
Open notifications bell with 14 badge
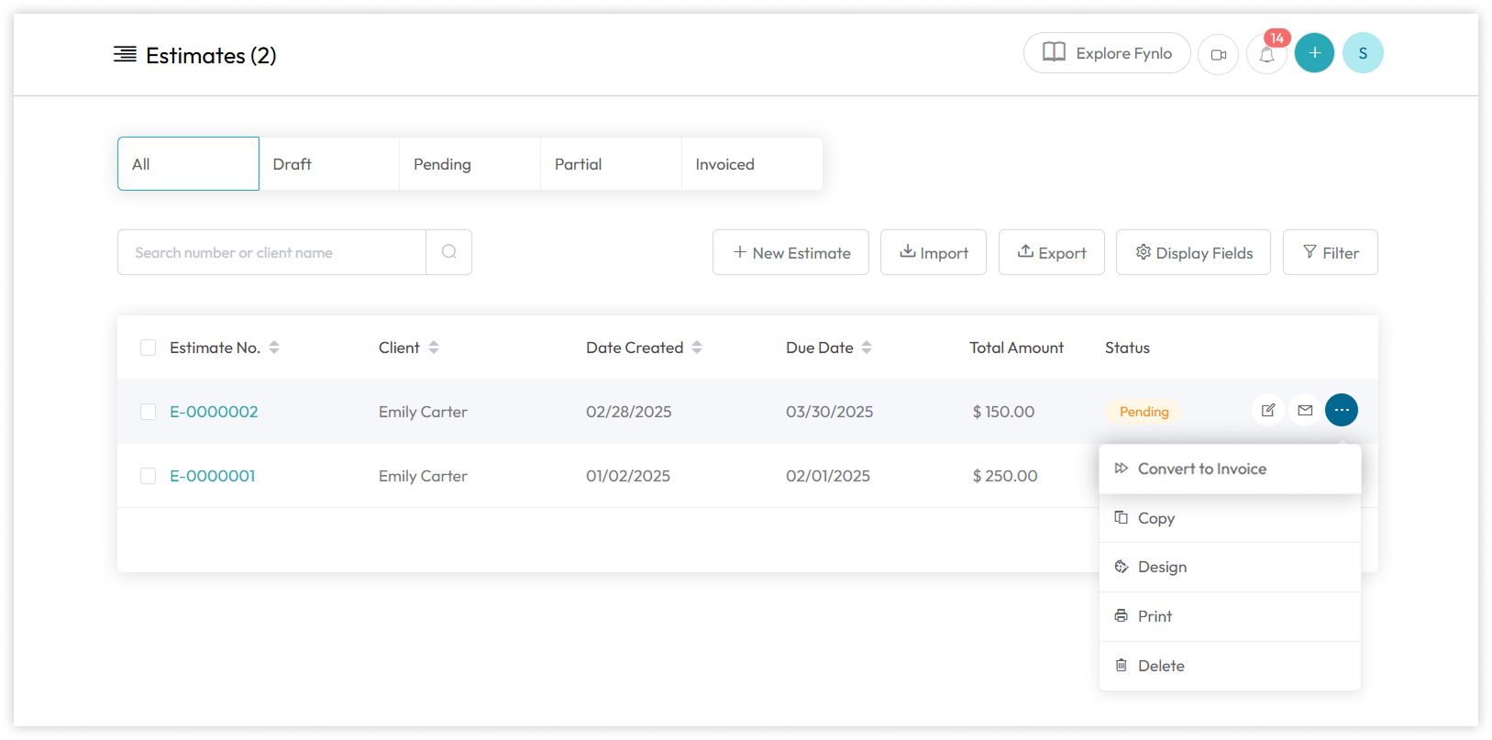1266,54
